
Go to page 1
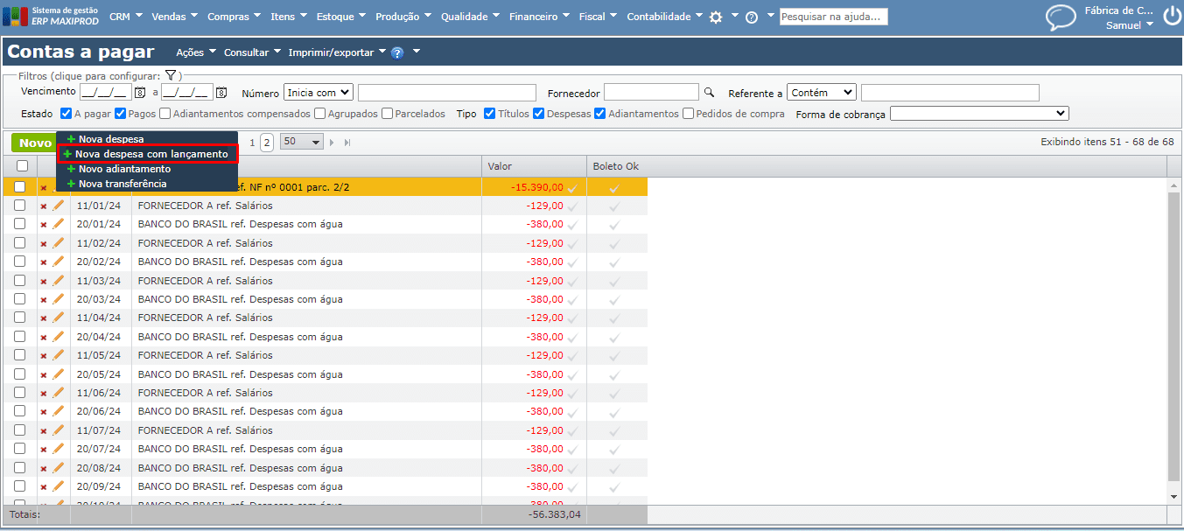click(253, 143)
